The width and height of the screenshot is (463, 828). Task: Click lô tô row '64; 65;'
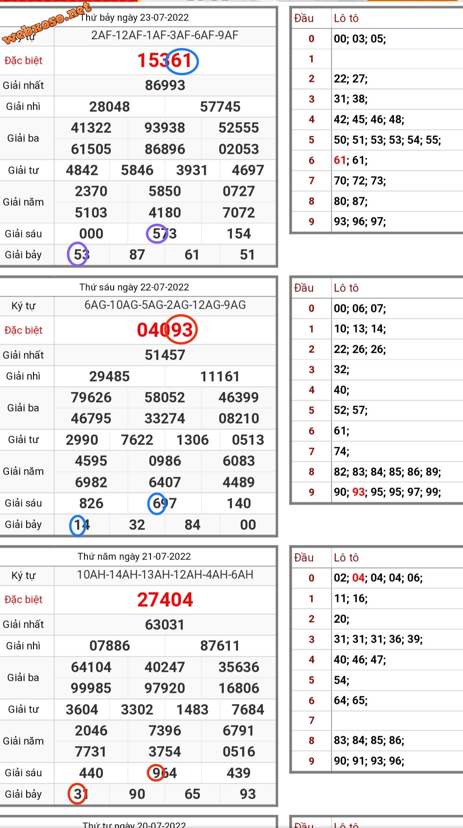[351, 701]
